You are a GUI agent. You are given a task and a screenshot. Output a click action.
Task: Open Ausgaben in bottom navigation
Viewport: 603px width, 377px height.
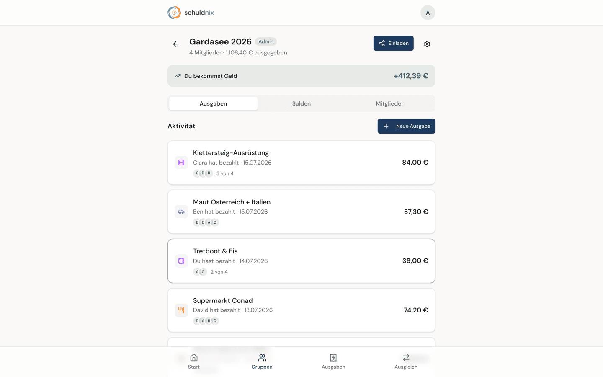[333, 362]
